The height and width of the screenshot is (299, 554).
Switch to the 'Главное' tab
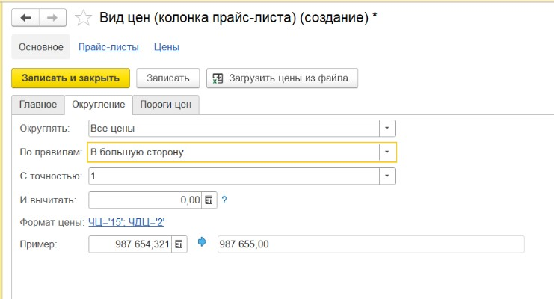pyautogui.click(x=38, y=105)
